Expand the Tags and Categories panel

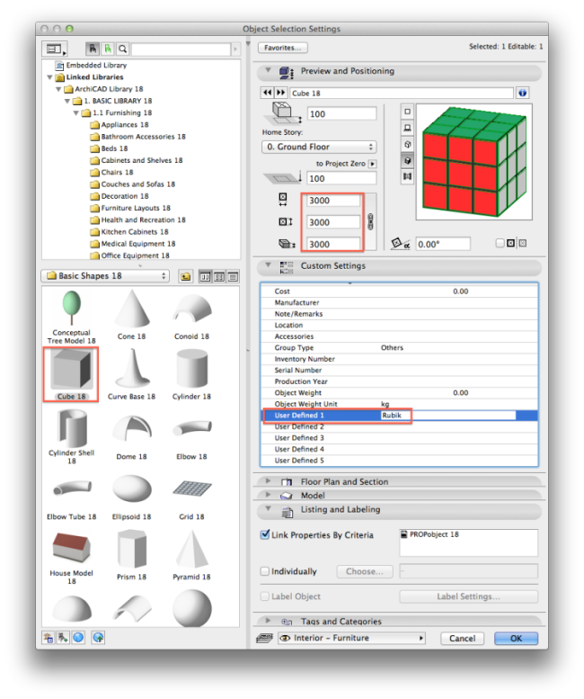tap(268, 620)
